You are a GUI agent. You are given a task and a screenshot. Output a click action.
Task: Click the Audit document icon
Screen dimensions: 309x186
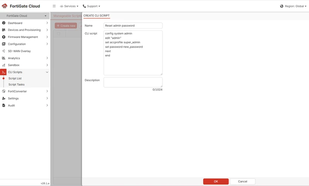pos(3,106)
